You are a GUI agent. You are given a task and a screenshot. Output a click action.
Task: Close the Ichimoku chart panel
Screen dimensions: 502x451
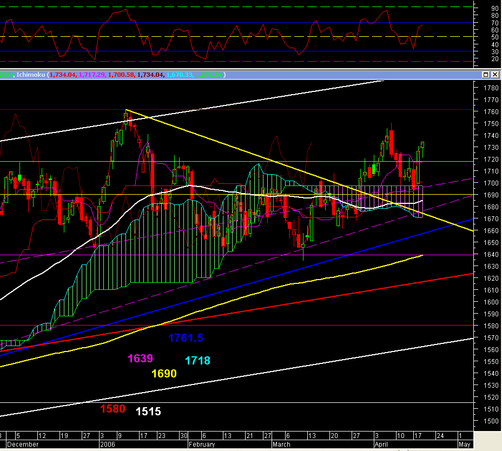494,75
